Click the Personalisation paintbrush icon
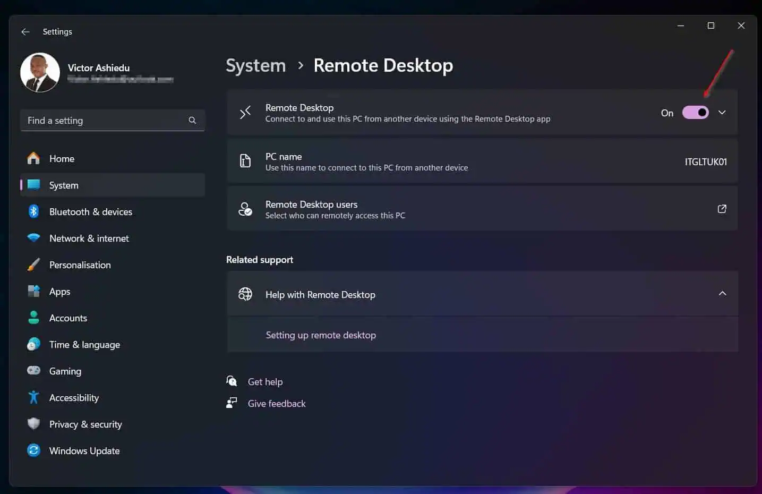This screenshot has width=762, height=494. coord(33,265)
